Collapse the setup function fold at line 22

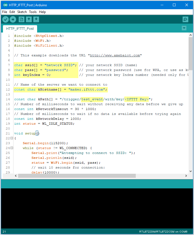[x=12, y=138]
